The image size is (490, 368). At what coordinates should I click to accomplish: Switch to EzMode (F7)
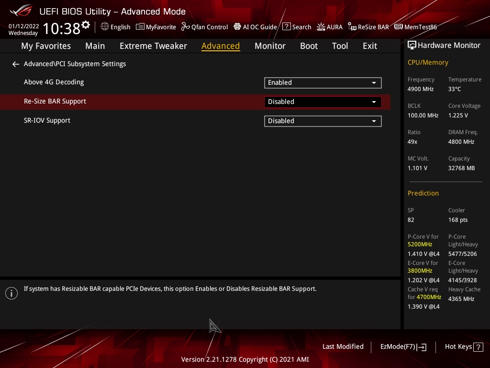coord(403,347)
